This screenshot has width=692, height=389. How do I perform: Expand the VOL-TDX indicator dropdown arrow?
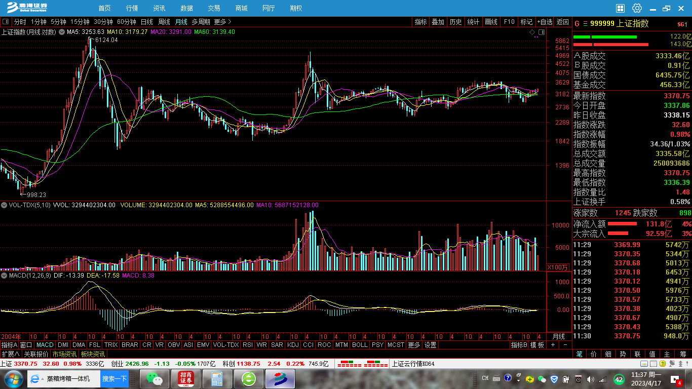(x=4, y=205)
